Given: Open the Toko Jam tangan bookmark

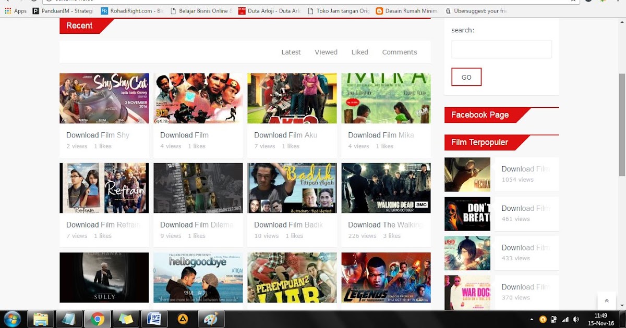Looking at the screenshot, I should point(339,10).
